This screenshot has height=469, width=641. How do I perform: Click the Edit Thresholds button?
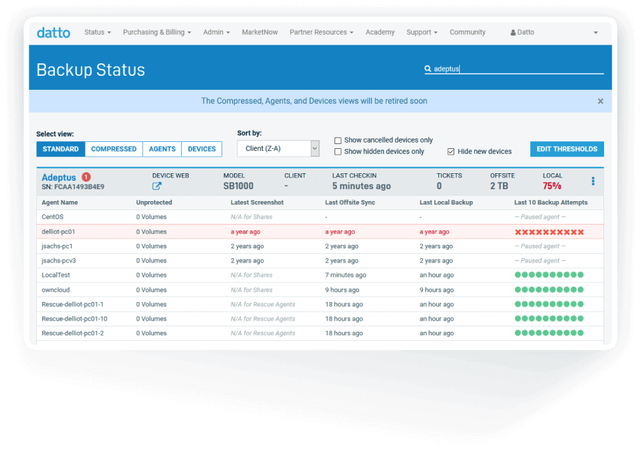[x=566, y=149]
